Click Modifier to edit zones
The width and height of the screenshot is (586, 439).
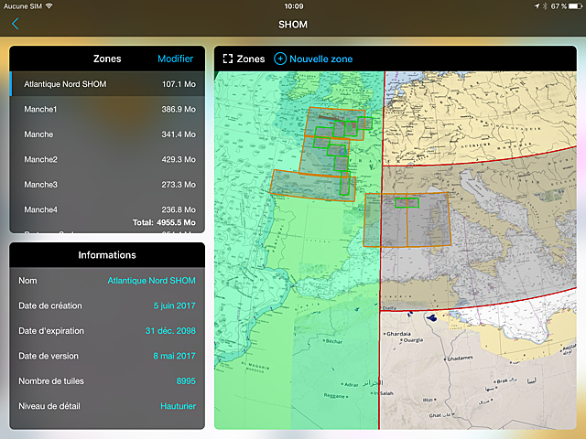coord(175,59)
